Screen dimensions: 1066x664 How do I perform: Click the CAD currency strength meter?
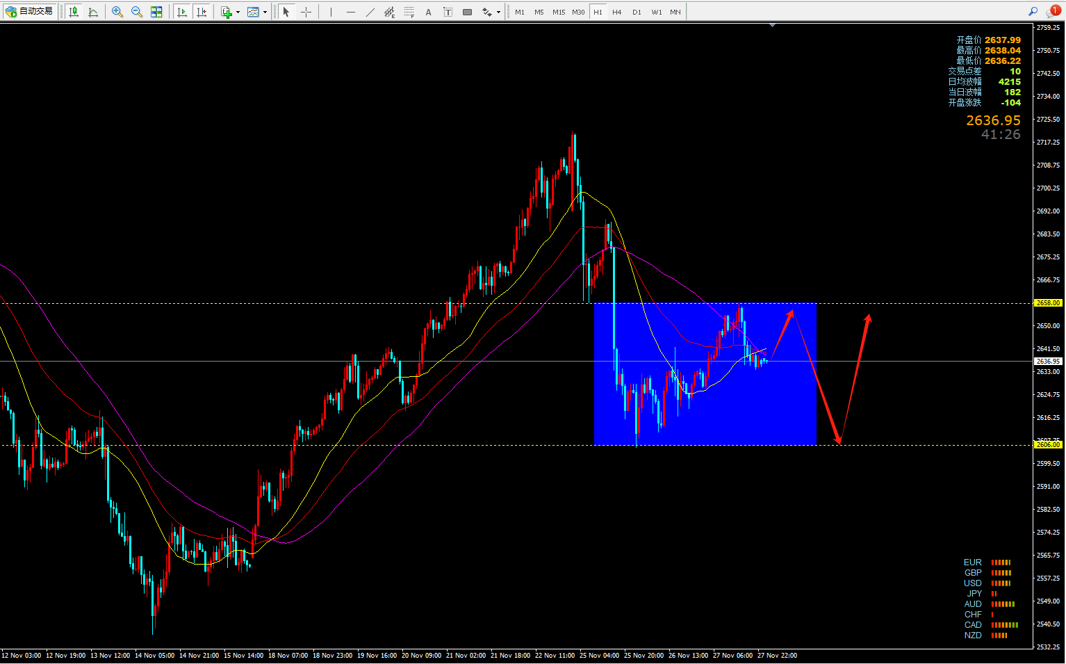(1005, 625)
